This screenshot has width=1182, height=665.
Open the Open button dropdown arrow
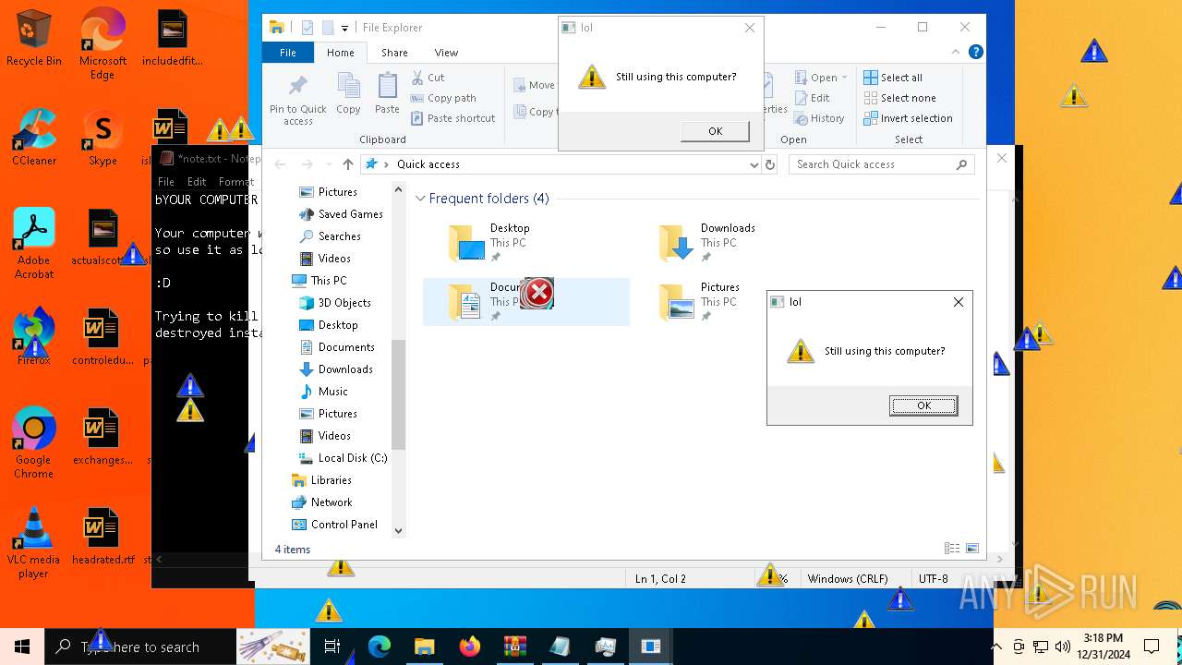844,78
